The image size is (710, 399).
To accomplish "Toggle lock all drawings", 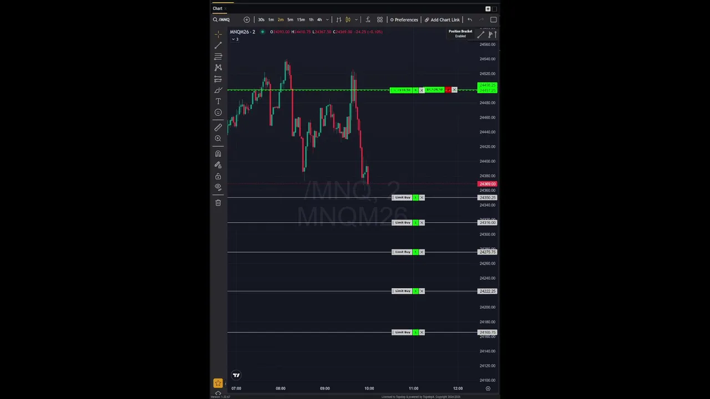I will 218,176.
